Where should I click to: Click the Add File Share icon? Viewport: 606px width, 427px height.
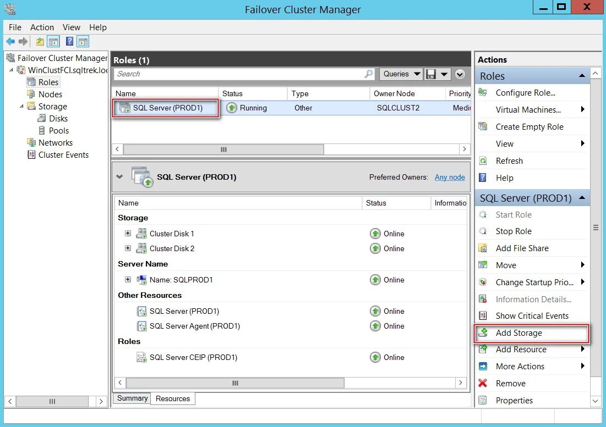click(483, 248)
